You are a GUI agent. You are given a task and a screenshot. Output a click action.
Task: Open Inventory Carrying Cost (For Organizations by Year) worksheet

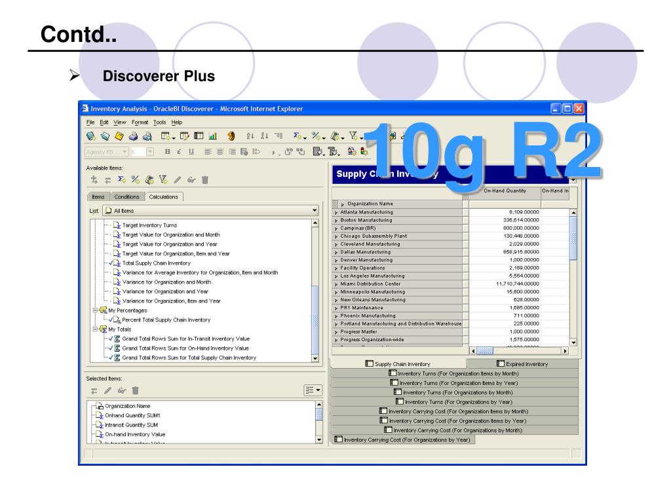pos(403,439)
